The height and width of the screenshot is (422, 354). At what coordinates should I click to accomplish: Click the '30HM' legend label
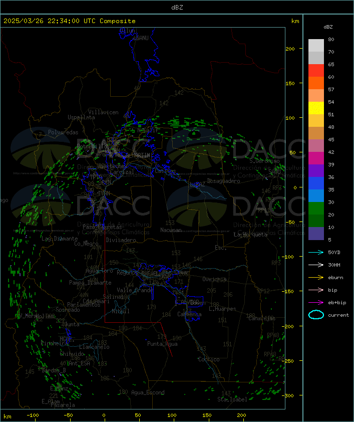click(x=334, y=265)
